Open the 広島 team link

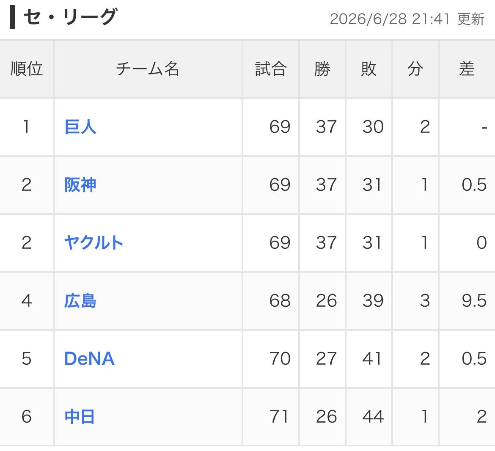[x=80, y=300]
